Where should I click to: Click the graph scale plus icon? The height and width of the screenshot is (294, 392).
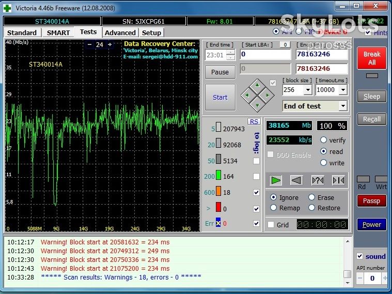pos(110,44)
